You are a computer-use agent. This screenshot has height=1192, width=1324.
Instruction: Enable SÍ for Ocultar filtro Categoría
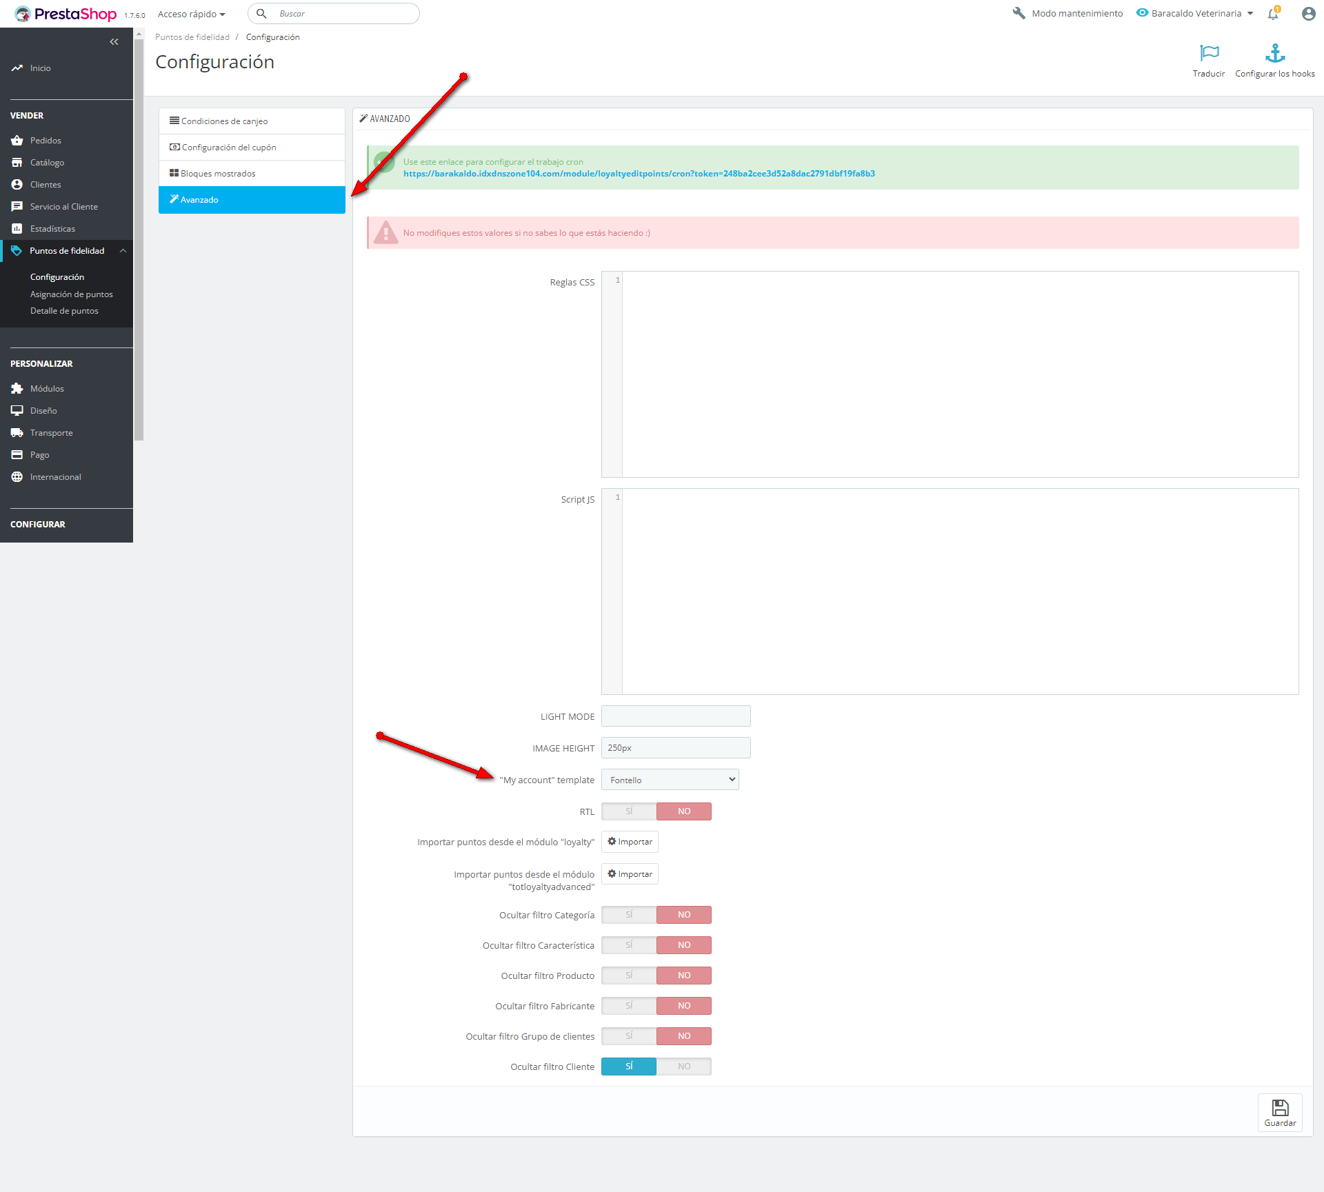[629, 915]
